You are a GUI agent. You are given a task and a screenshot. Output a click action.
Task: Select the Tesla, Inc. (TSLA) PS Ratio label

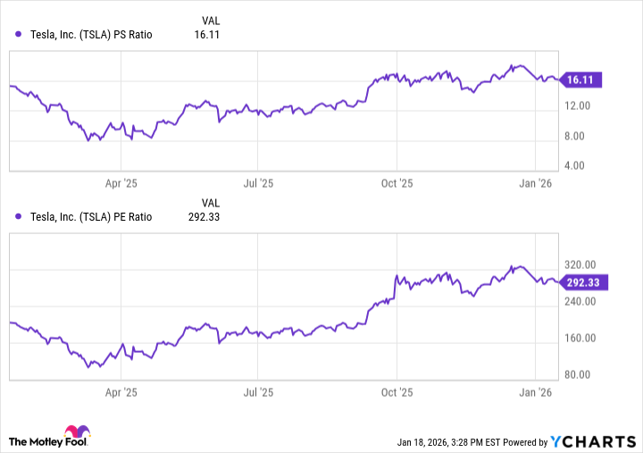pyautogui.click(x=90, y=35)
